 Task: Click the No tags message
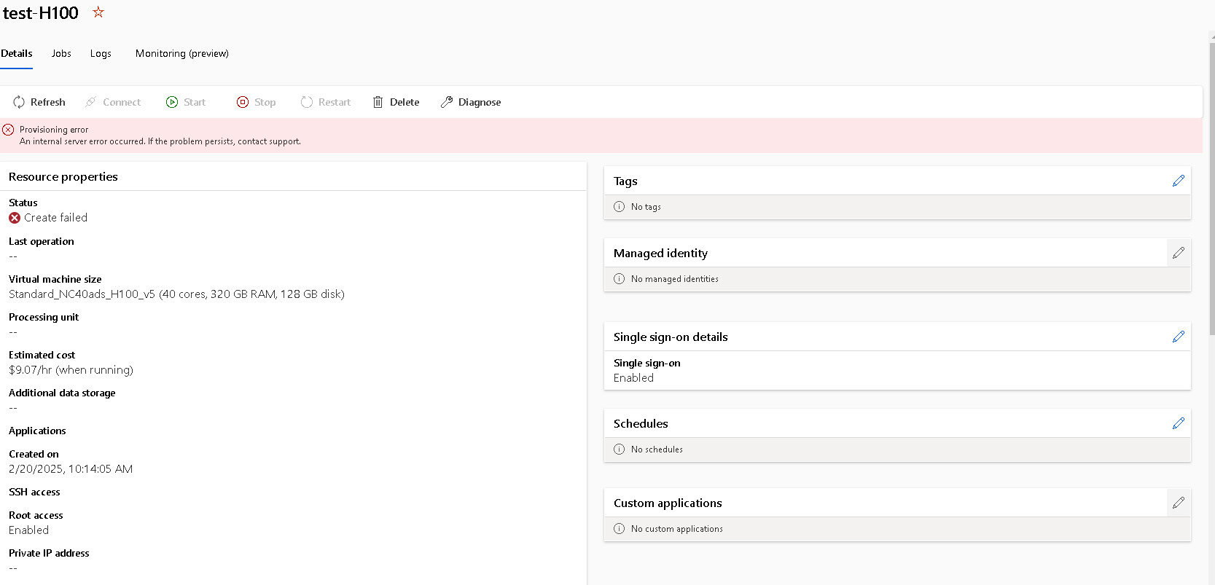[646, 207]
